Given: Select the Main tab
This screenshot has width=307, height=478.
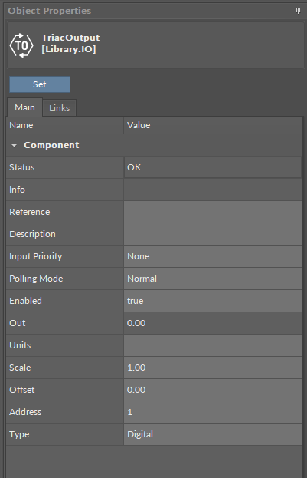Looking at the screenshot, I should pyautogui.click(x=24, y=107).
